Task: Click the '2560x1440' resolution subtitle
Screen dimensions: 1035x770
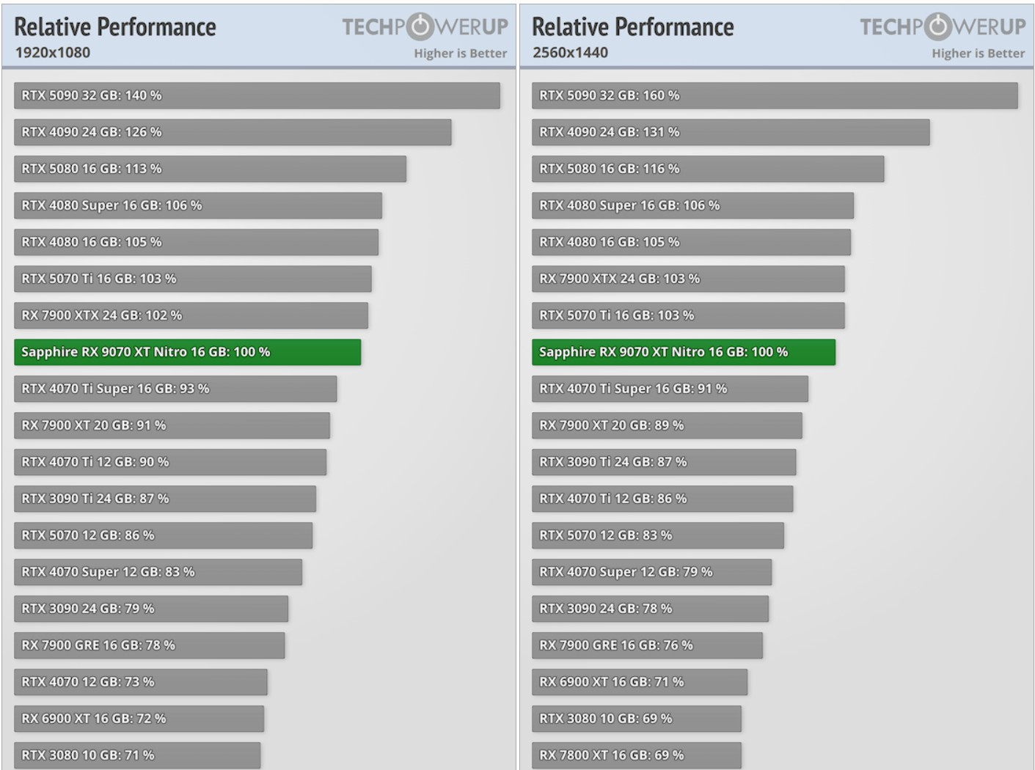Action: pyautogui.click(x=571, y=53)
